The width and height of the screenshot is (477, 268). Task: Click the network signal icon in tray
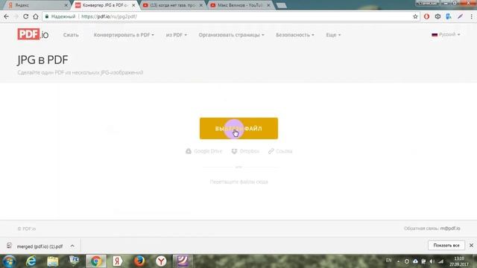[x=440, y=261]
